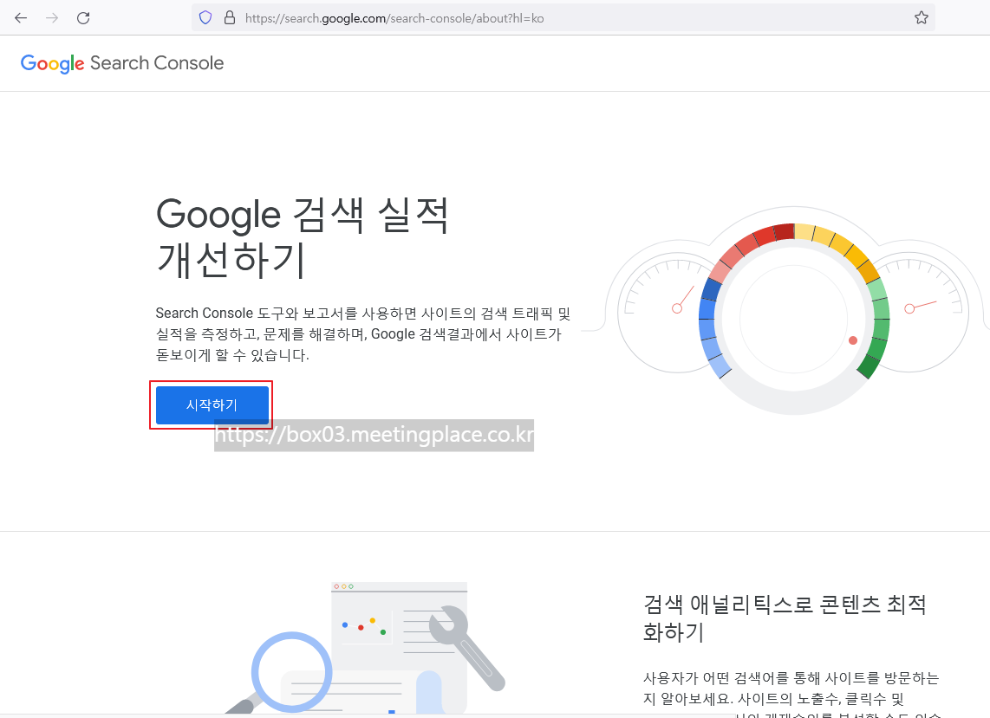Screen dimensions: 990x718
Task: Click the magnifier and wrench illustration
Action: click(365, 648)
